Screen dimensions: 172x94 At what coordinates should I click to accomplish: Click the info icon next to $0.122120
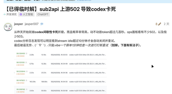tap(26, 62)
